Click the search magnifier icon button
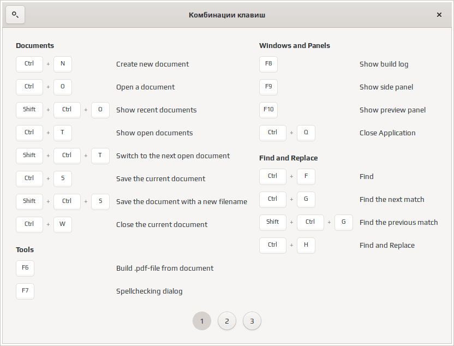This screenshot has height=346, width=454. 15,15
